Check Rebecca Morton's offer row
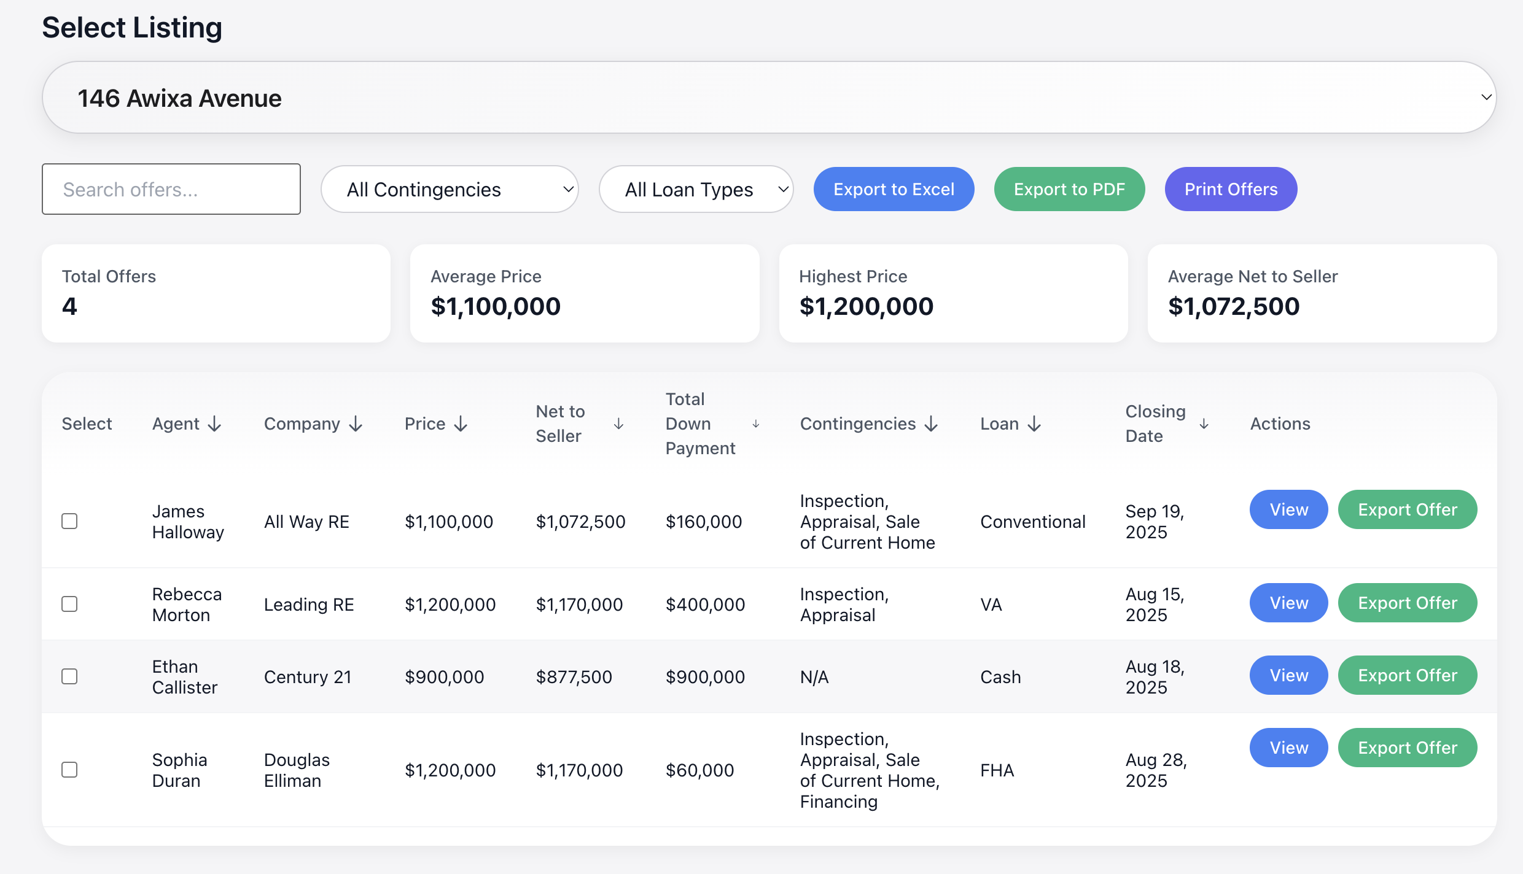This screenshot has height=874, width=1523. (x=69, y=604)
